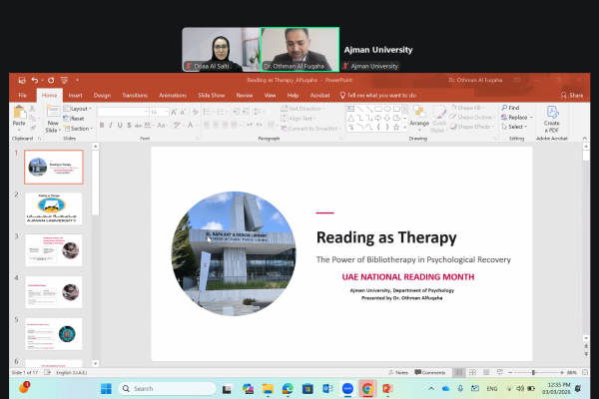Expand the shapes gallery More arrow
This screenshot has width=599, height=399.
pyautogui.click(x=405, y=128)
